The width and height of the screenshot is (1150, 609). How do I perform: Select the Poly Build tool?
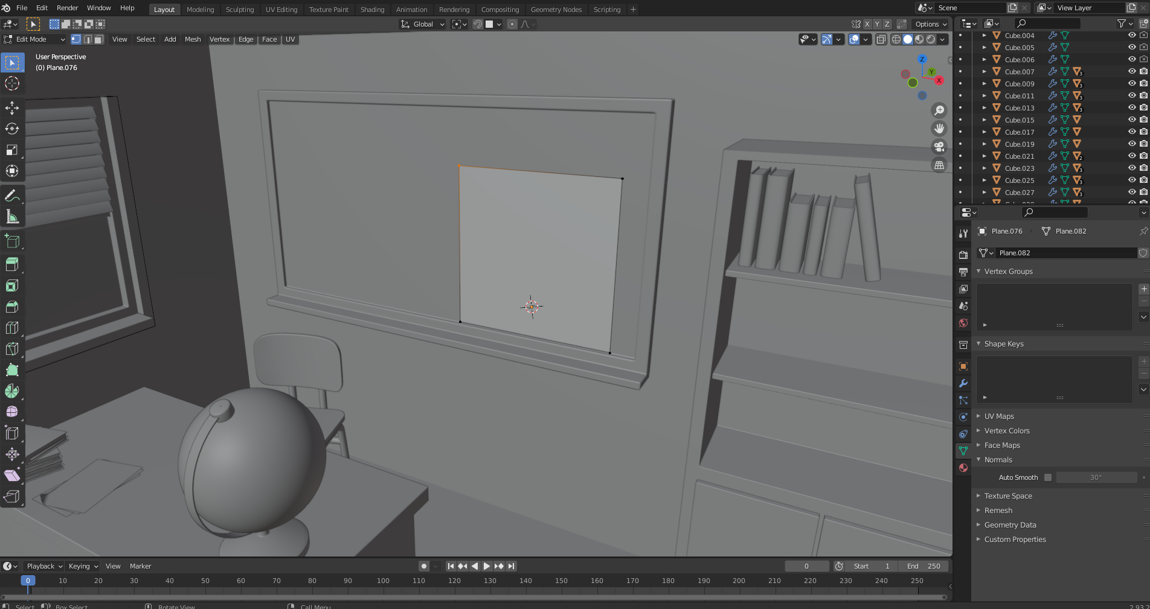tap(12, 370)
